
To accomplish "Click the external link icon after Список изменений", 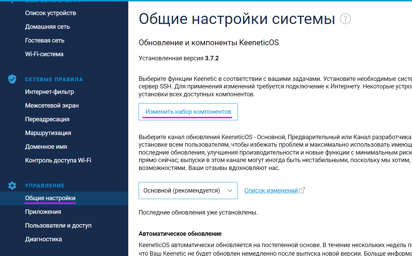I will point(302,190).
